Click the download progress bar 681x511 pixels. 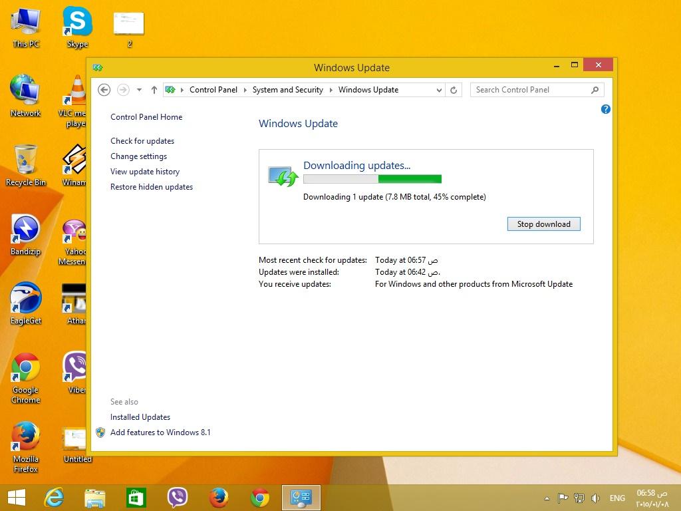tap(372, 179)
